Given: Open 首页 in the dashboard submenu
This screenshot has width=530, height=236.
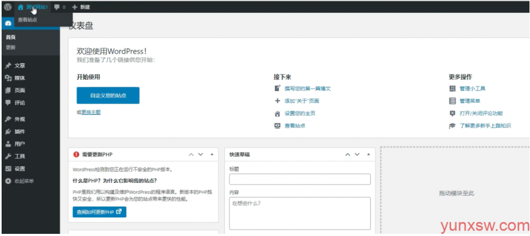Looking at the screenshot, I should (x=11, y=37).
